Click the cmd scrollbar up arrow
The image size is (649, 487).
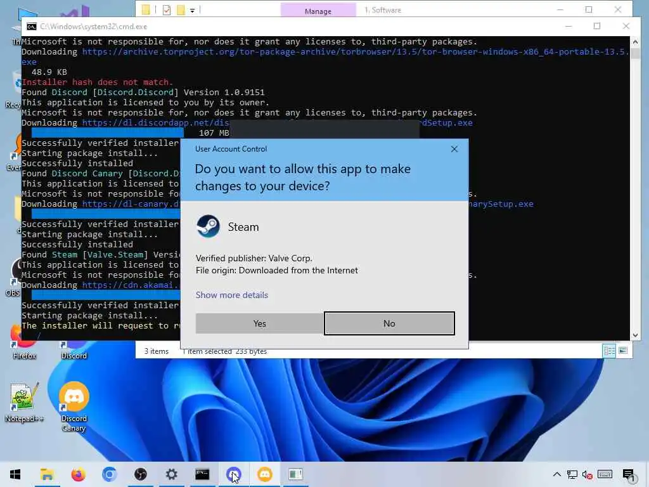tap(635, 42)
